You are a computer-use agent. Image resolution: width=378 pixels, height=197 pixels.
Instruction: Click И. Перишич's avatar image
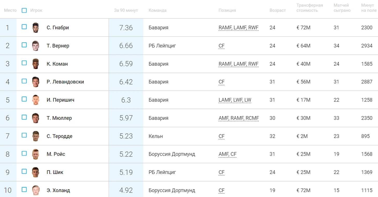point(35,100)
